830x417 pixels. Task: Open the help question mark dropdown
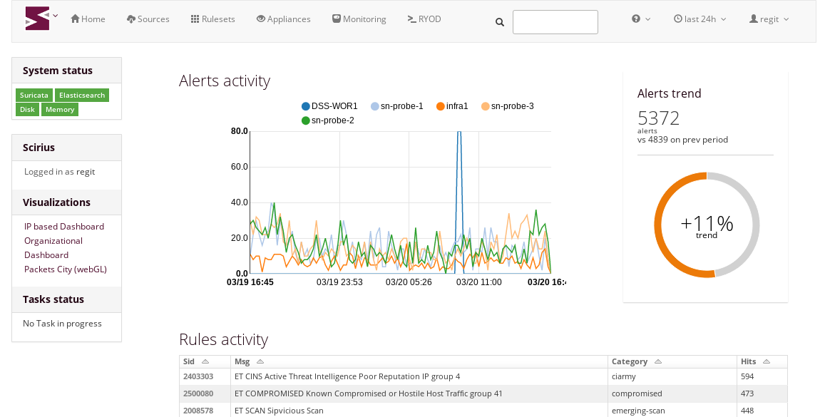[641, 19]
